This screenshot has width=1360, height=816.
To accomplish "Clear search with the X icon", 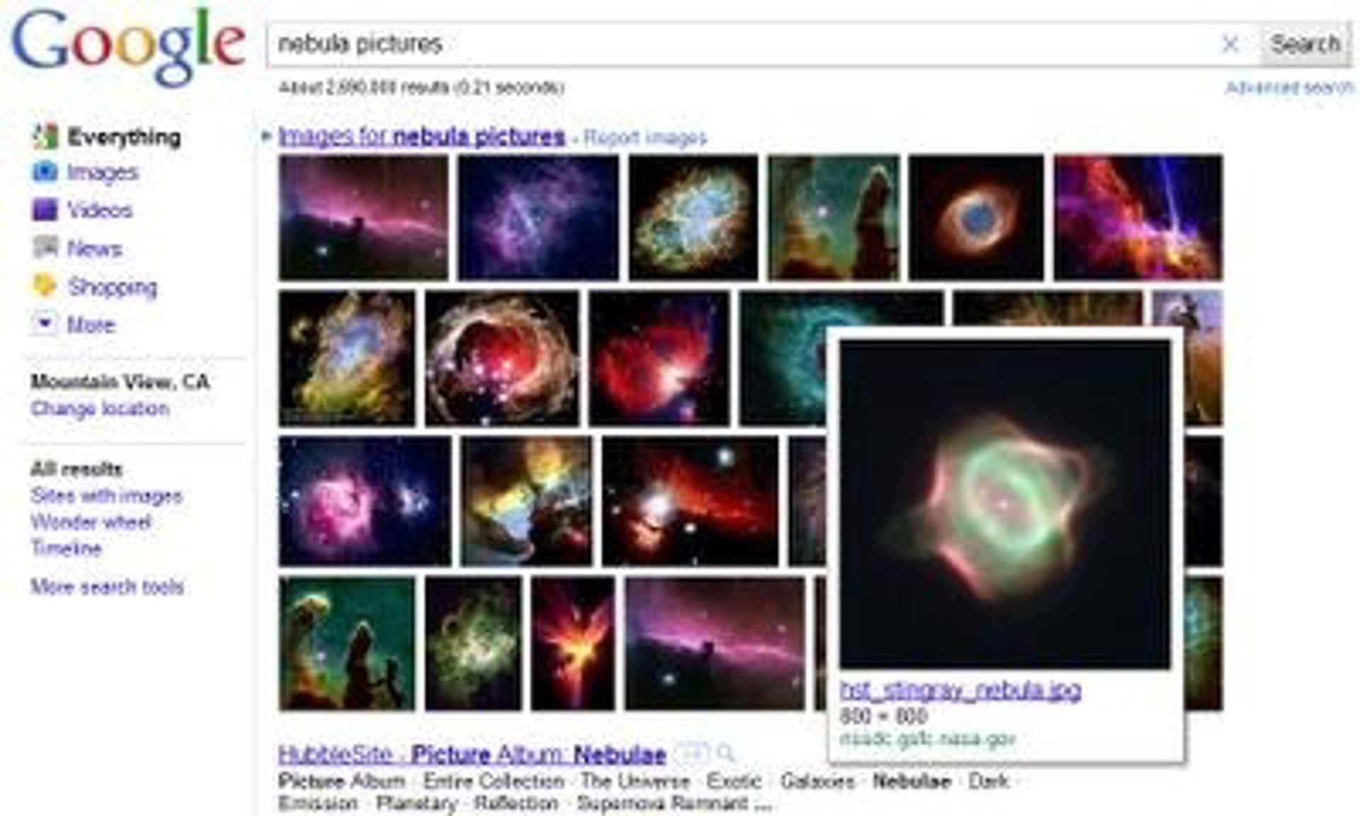I will coord(1231,44).
